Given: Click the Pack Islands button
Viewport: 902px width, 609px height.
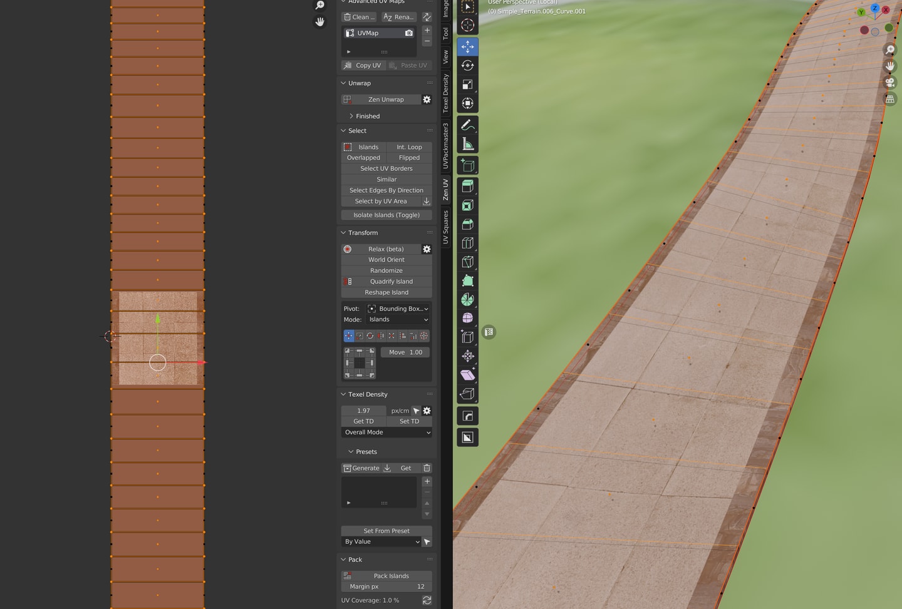Looking at the screenshot, I should [x=386, y=576].
